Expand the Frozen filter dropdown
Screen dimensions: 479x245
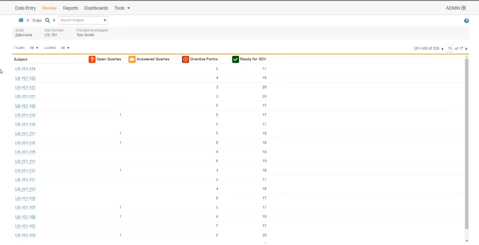click(34, 47)
